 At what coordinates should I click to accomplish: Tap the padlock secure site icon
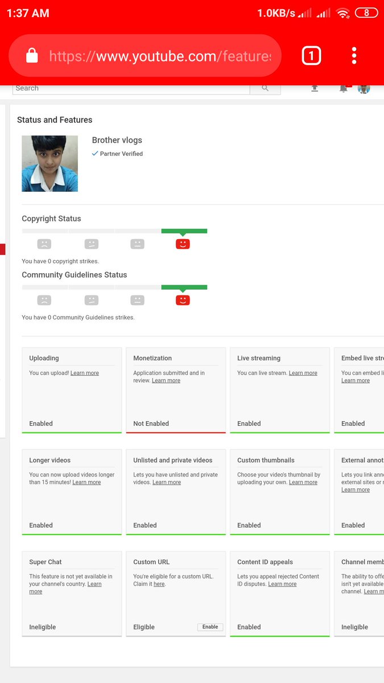click(32, 56)
